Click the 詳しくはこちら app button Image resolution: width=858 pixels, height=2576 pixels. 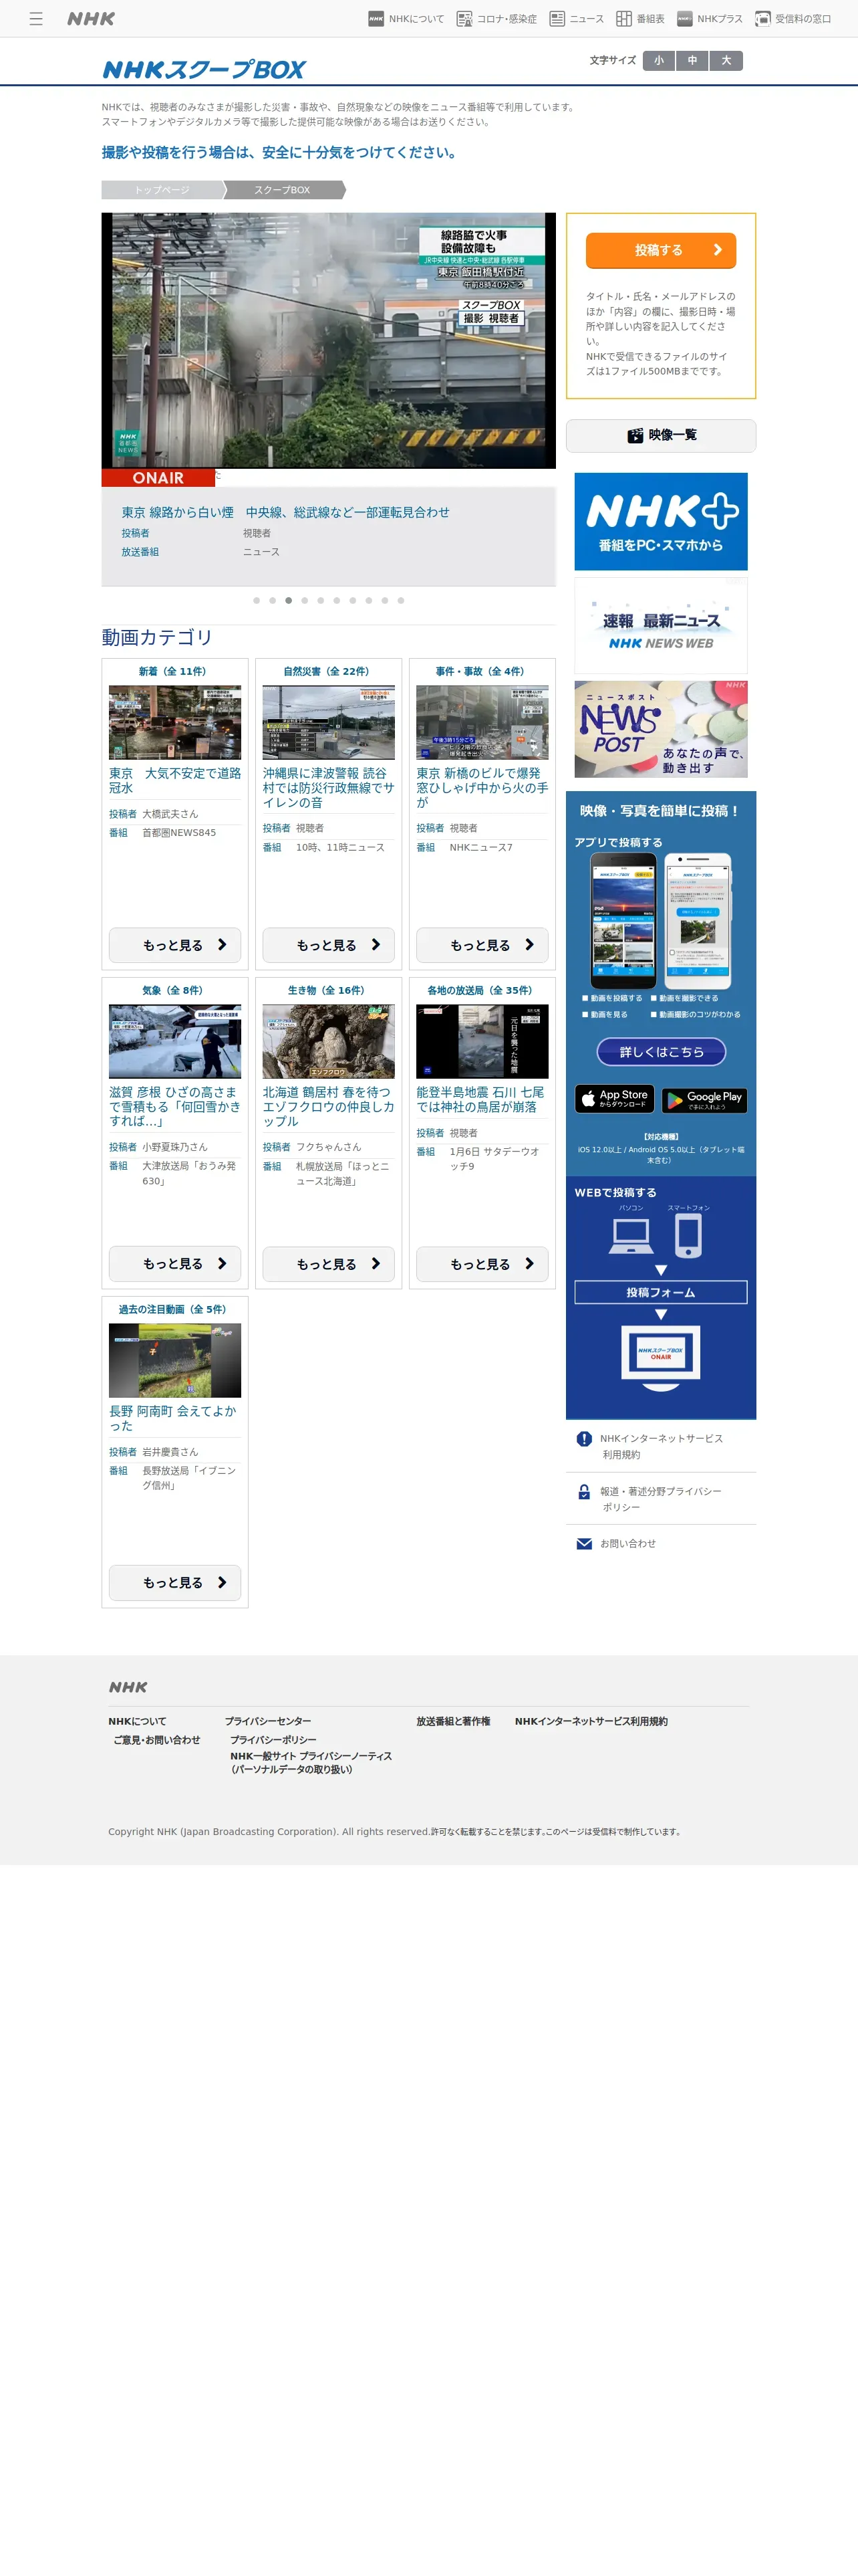tap(662, 1052)
